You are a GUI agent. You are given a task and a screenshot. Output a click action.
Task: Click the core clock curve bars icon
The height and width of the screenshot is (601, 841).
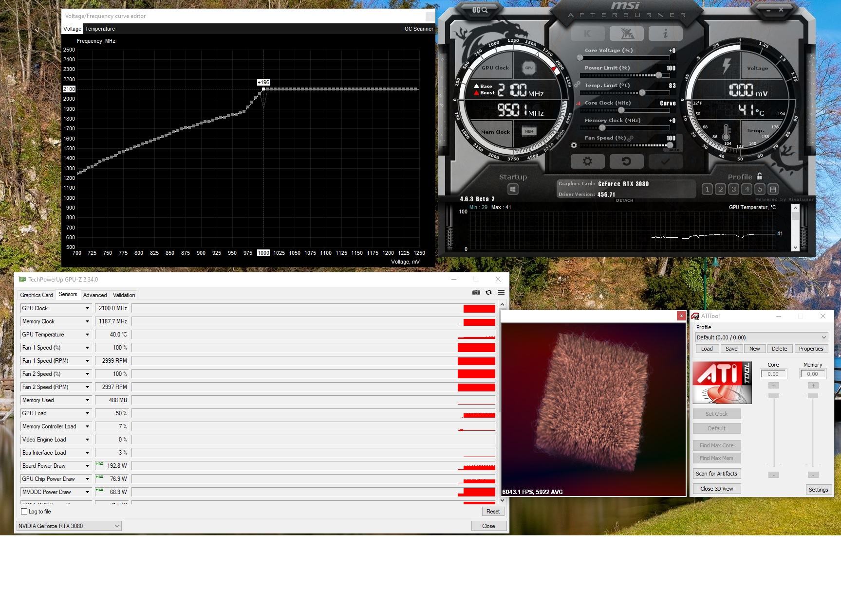[x=579, y=103]
